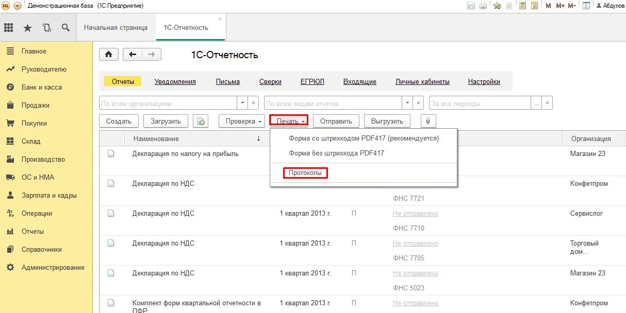Close the 1С-Отчетность tab
The width and height of the screenshot is (626, 313).
(220, 19)
